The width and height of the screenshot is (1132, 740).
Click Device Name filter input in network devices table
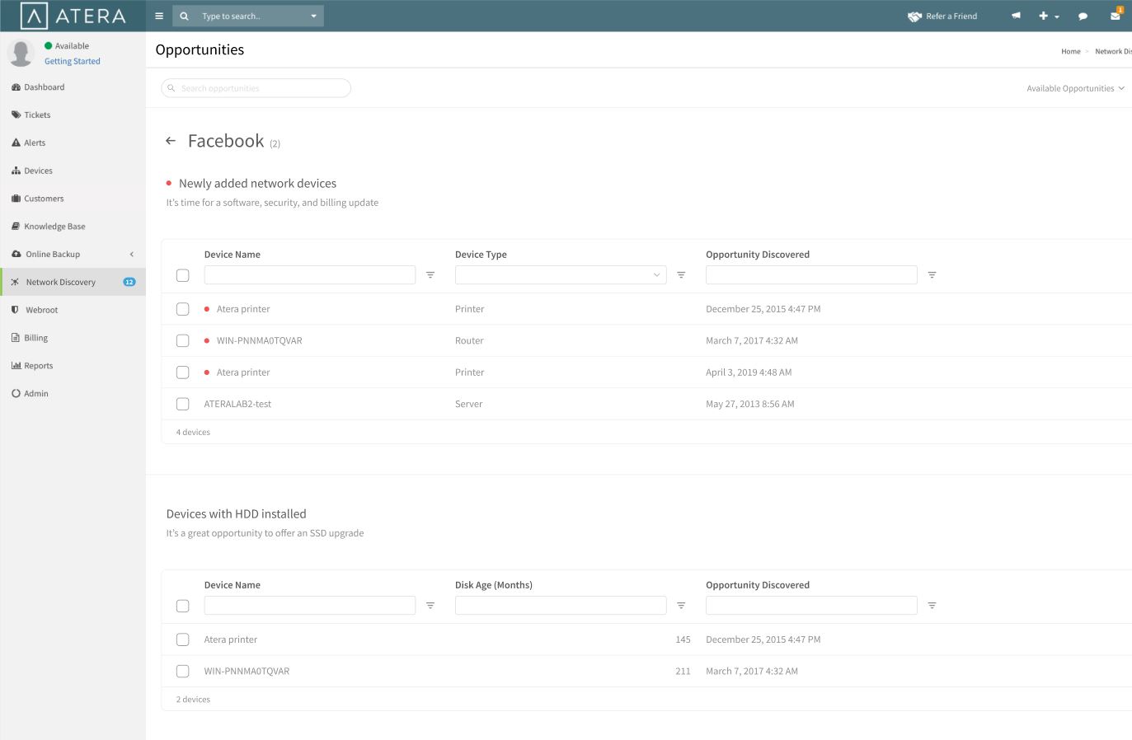[310, 275]
